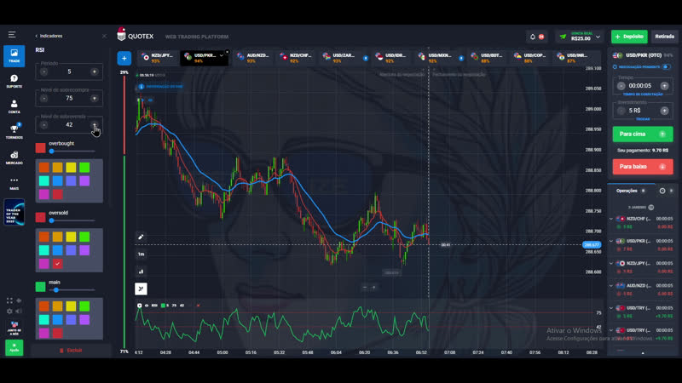Open the Conta profile icon

coord(14,106)
